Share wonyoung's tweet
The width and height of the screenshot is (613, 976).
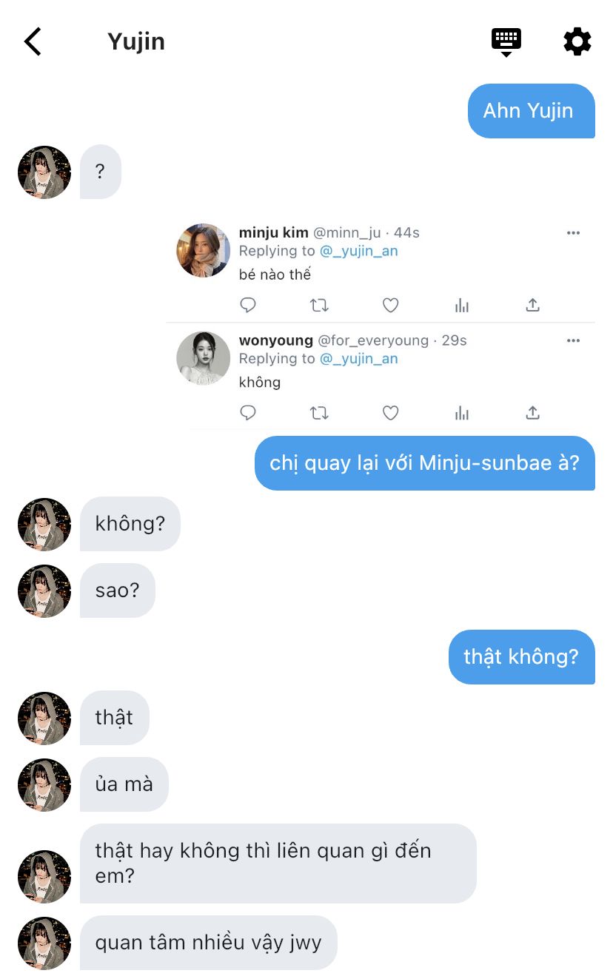pos(533,413)
